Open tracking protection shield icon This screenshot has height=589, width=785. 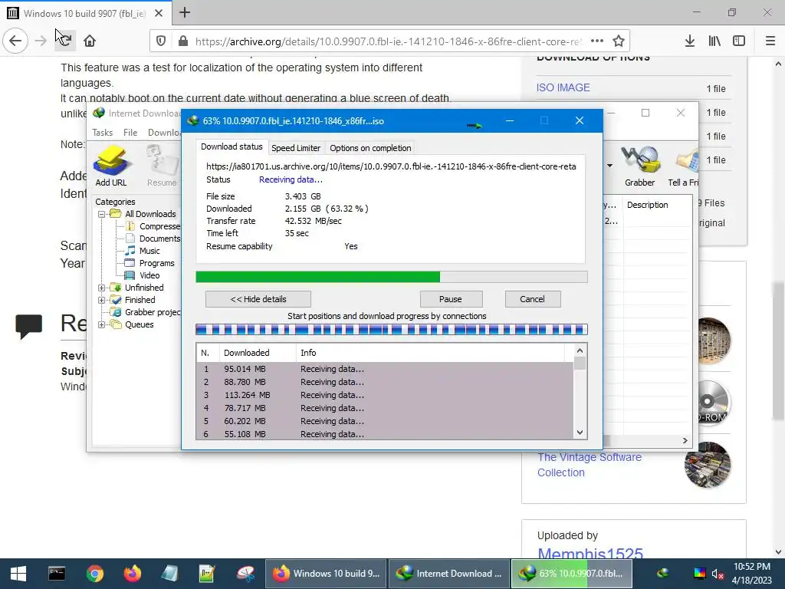[x=161, y=41]
